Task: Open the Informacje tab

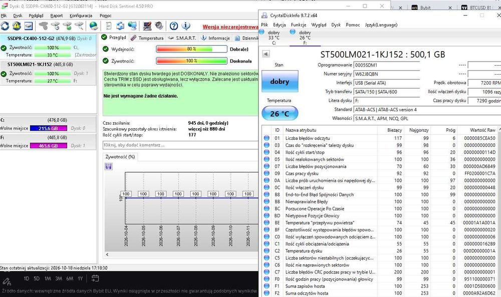Action: point(215,38)
